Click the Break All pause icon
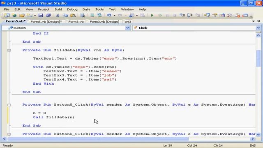263x148 pixels. pos(167,16)
